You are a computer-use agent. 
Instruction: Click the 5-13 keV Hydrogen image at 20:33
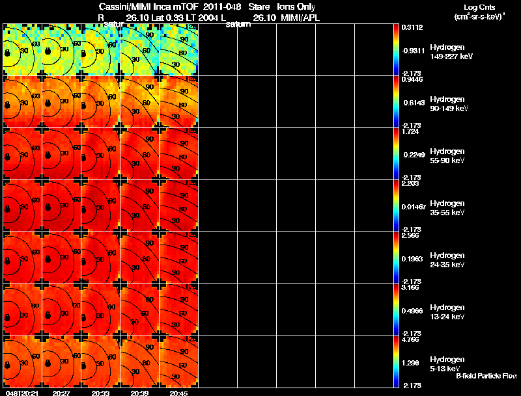tap(101, 362)
